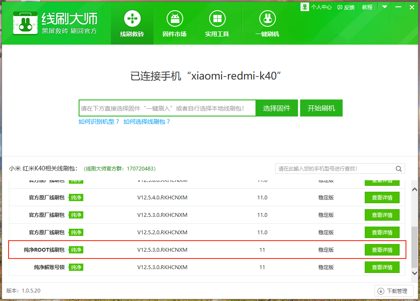Open the 实用工具 tools tab

tap(217, 24)
